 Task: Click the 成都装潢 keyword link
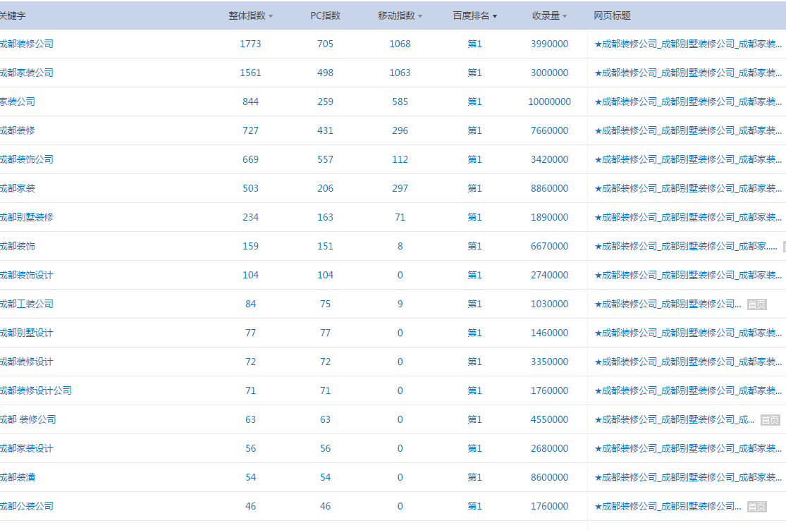pyautogui.click(x=18, y=477)
